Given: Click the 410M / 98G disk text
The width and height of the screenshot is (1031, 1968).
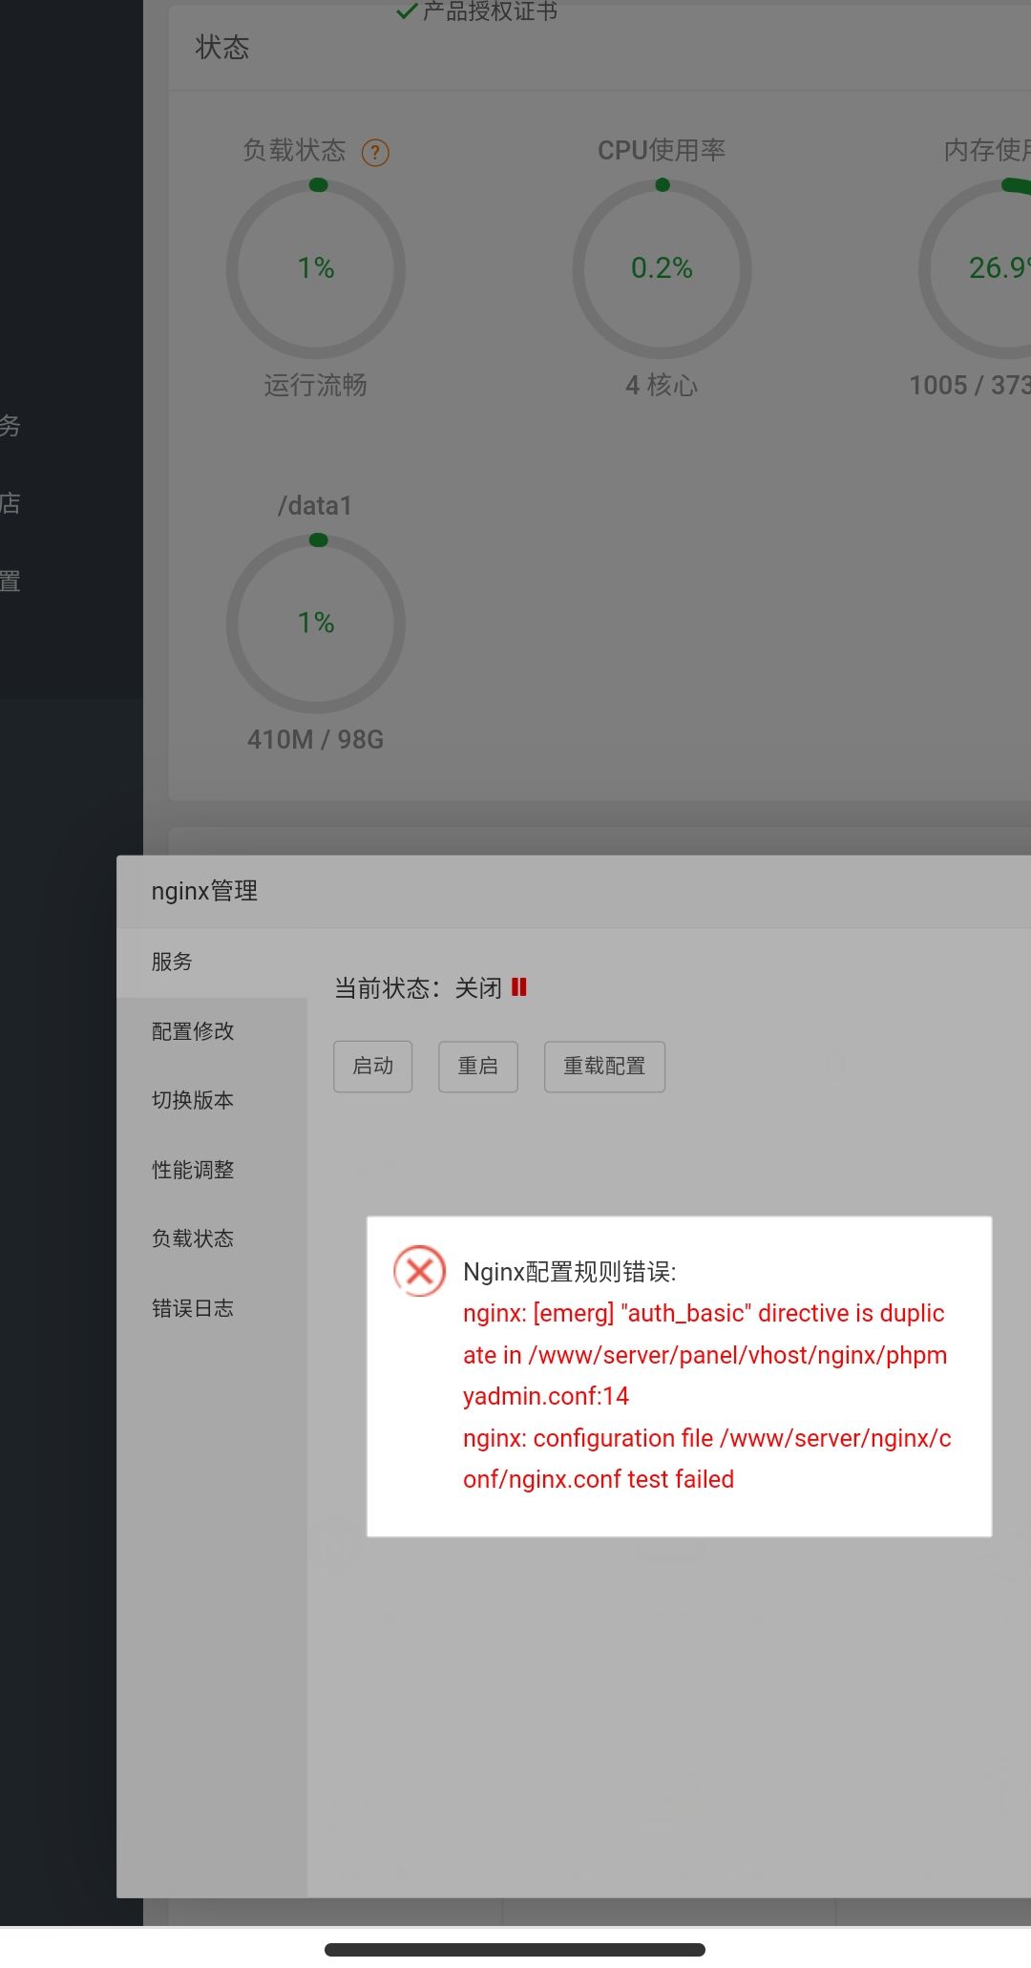Looking at the screenshot, I should click(x=316, y=740).
